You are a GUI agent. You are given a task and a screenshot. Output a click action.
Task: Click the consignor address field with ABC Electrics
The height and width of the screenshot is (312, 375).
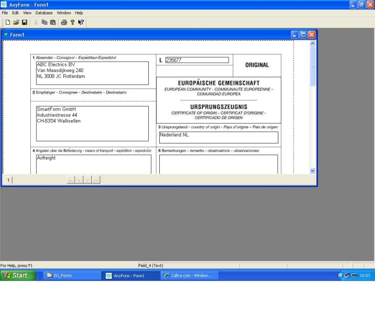coord(92,73)
